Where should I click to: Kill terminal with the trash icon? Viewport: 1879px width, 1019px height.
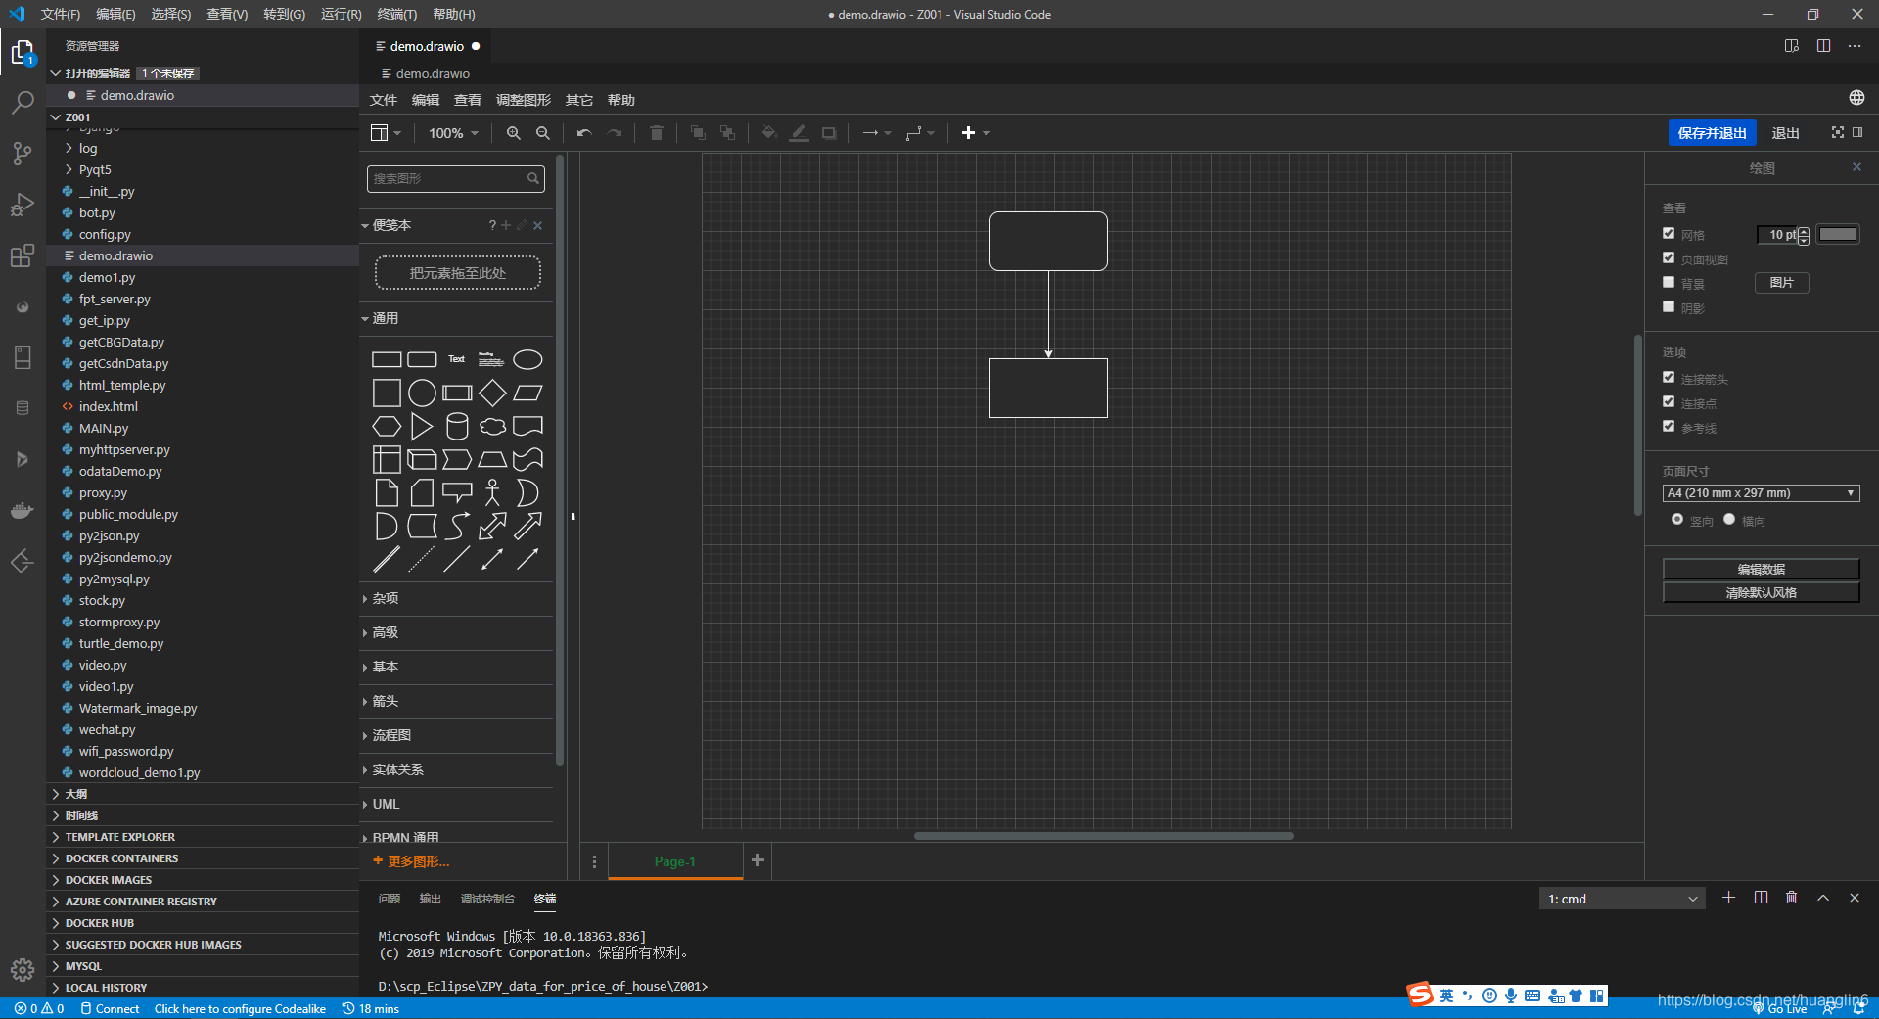(x=1791, y=898)
